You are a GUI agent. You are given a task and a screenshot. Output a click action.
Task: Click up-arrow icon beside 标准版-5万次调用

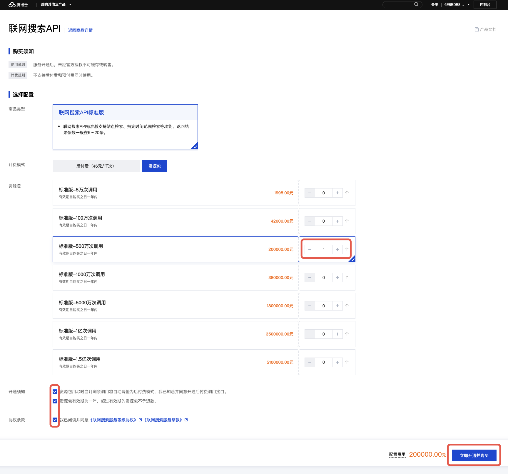point(347,193)
